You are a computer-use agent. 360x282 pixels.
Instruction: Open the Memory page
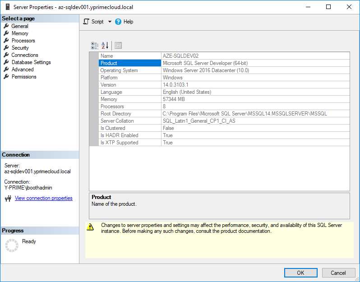(x=20, y=33)
